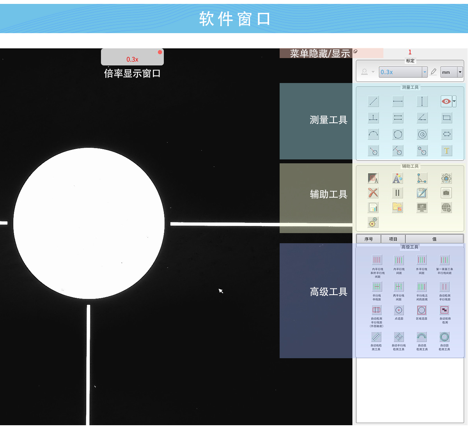
Task: Select the parallel lines measurement tool
Action: click(x=398, y=118)
